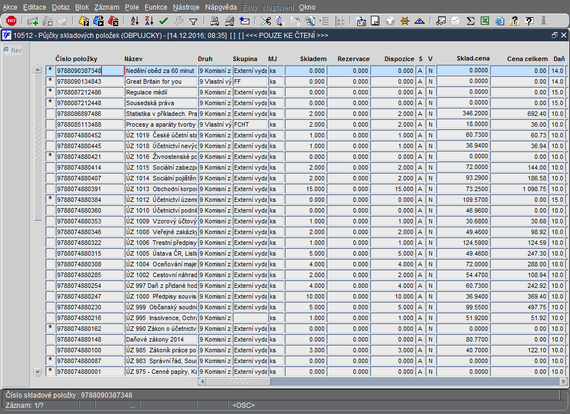Viewport: 570px width, 414px height.
Task: Click the sigma summation icon
Action: 470,21
